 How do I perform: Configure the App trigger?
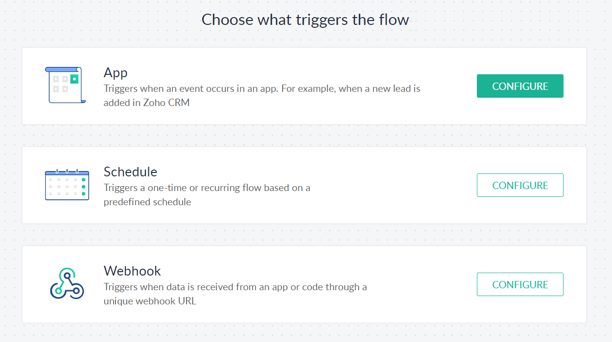[520, 86]
